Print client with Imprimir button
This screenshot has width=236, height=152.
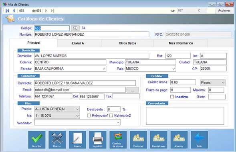point(98,140)
